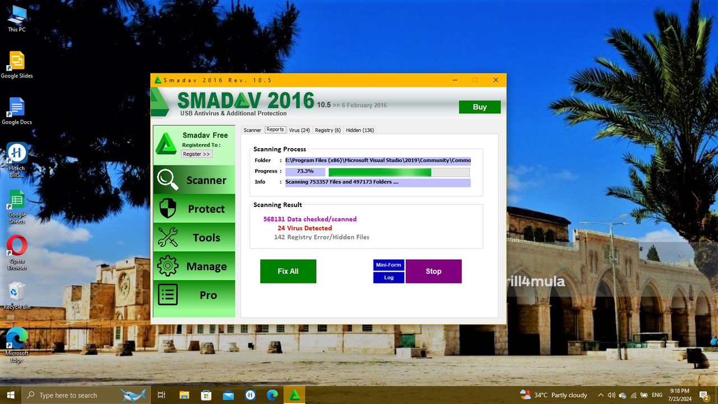Viewport: 718px width, 404px height.
Task: Show hidden system tray icons
Action: 601,395
